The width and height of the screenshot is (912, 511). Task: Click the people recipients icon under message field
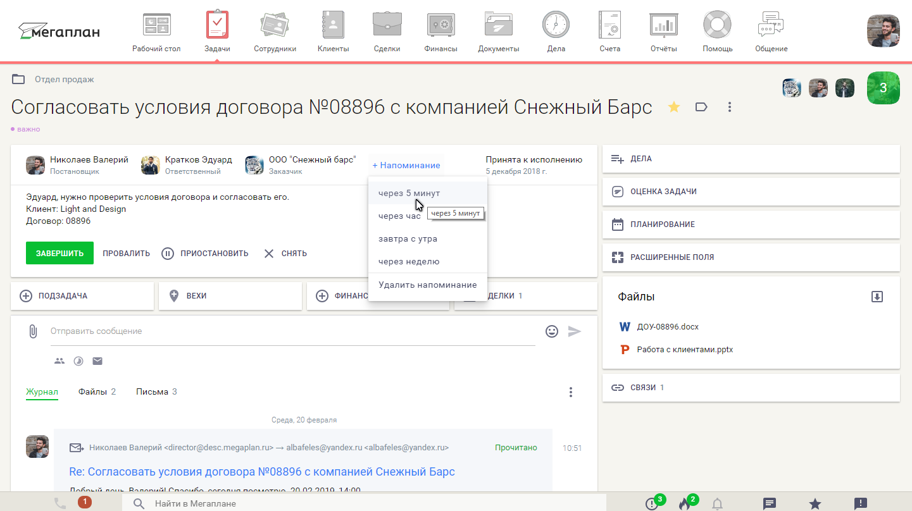pos(59,361)
